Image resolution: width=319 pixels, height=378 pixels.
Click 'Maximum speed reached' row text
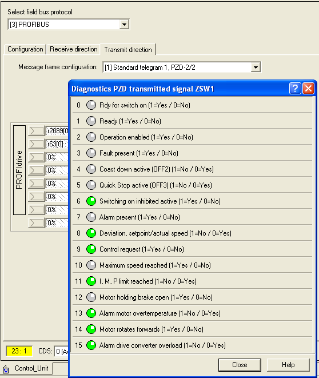pos(155,265)
